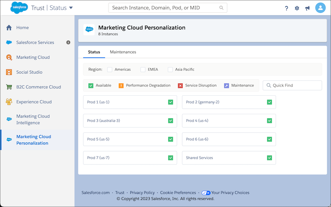This screenshot has height=207, width=331.
Task: Click the green status icon for Prod 7
Action: 170,158
